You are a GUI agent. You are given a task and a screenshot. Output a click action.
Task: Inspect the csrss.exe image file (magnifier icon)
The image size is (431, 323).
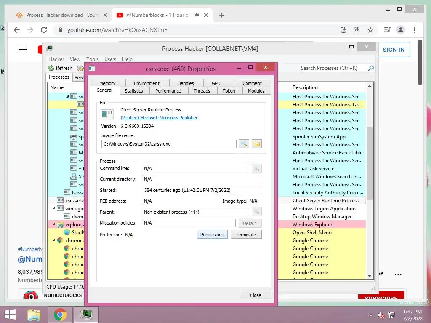coord(244,144)
